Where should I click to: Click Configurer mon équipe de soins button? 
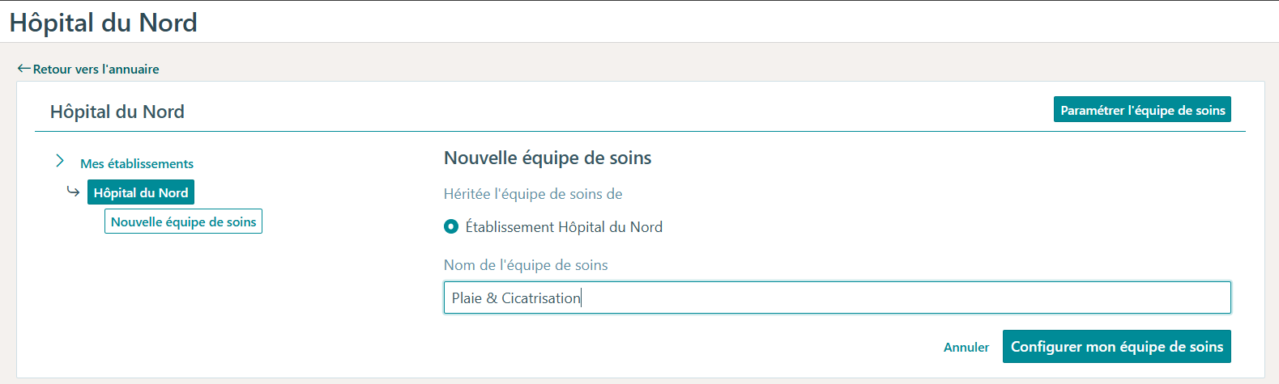click(1117, 347)
